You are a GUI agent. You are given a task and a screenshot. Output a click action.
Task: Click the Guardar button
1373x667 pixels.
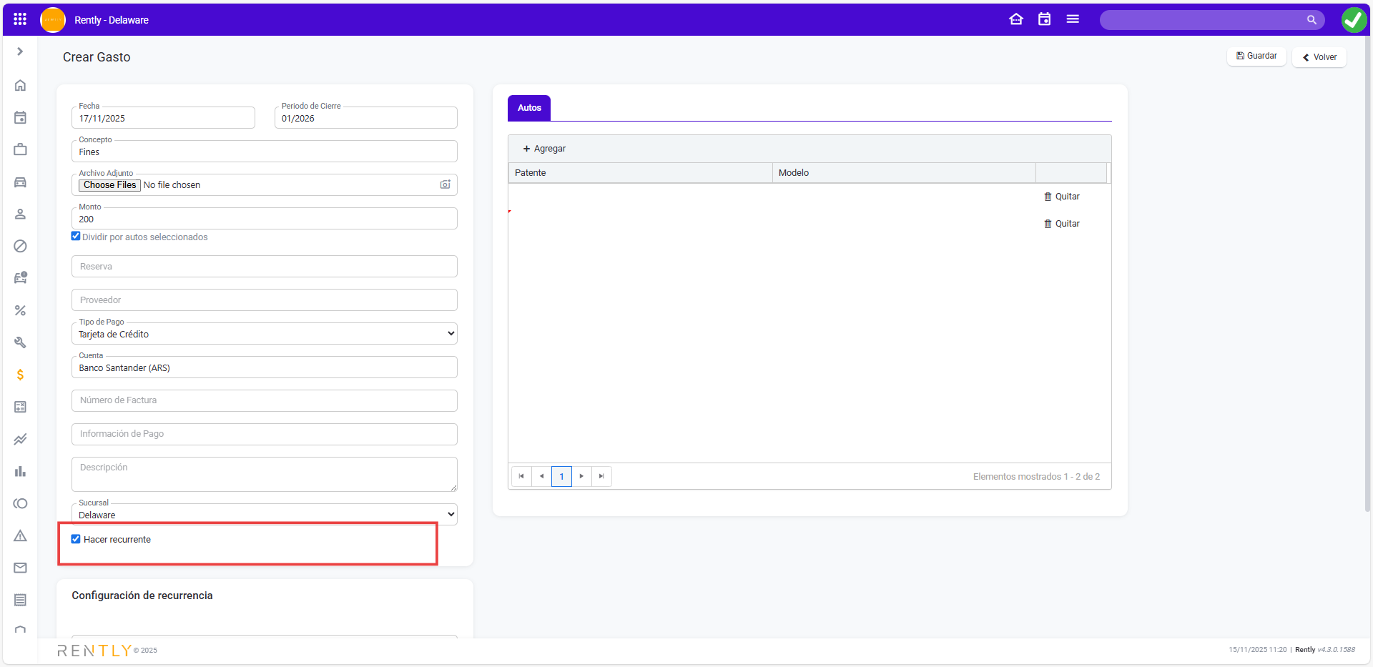point(1256,56)
